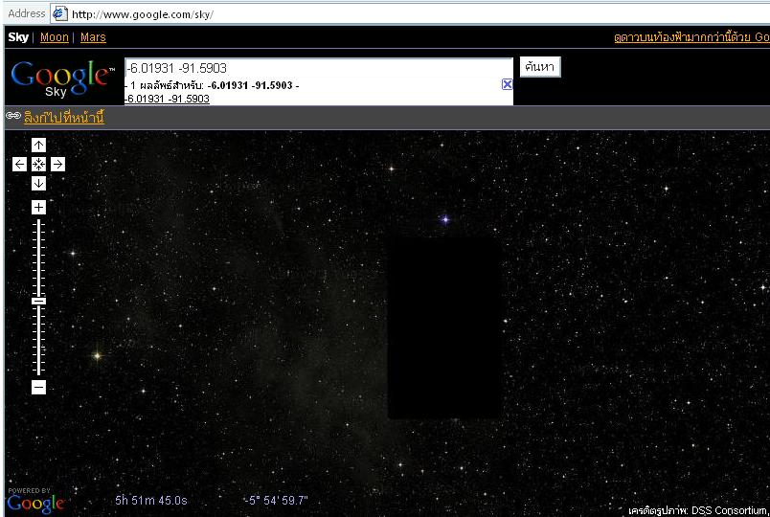
Task: Click the browser address URL field
Action: click(412, 13)
